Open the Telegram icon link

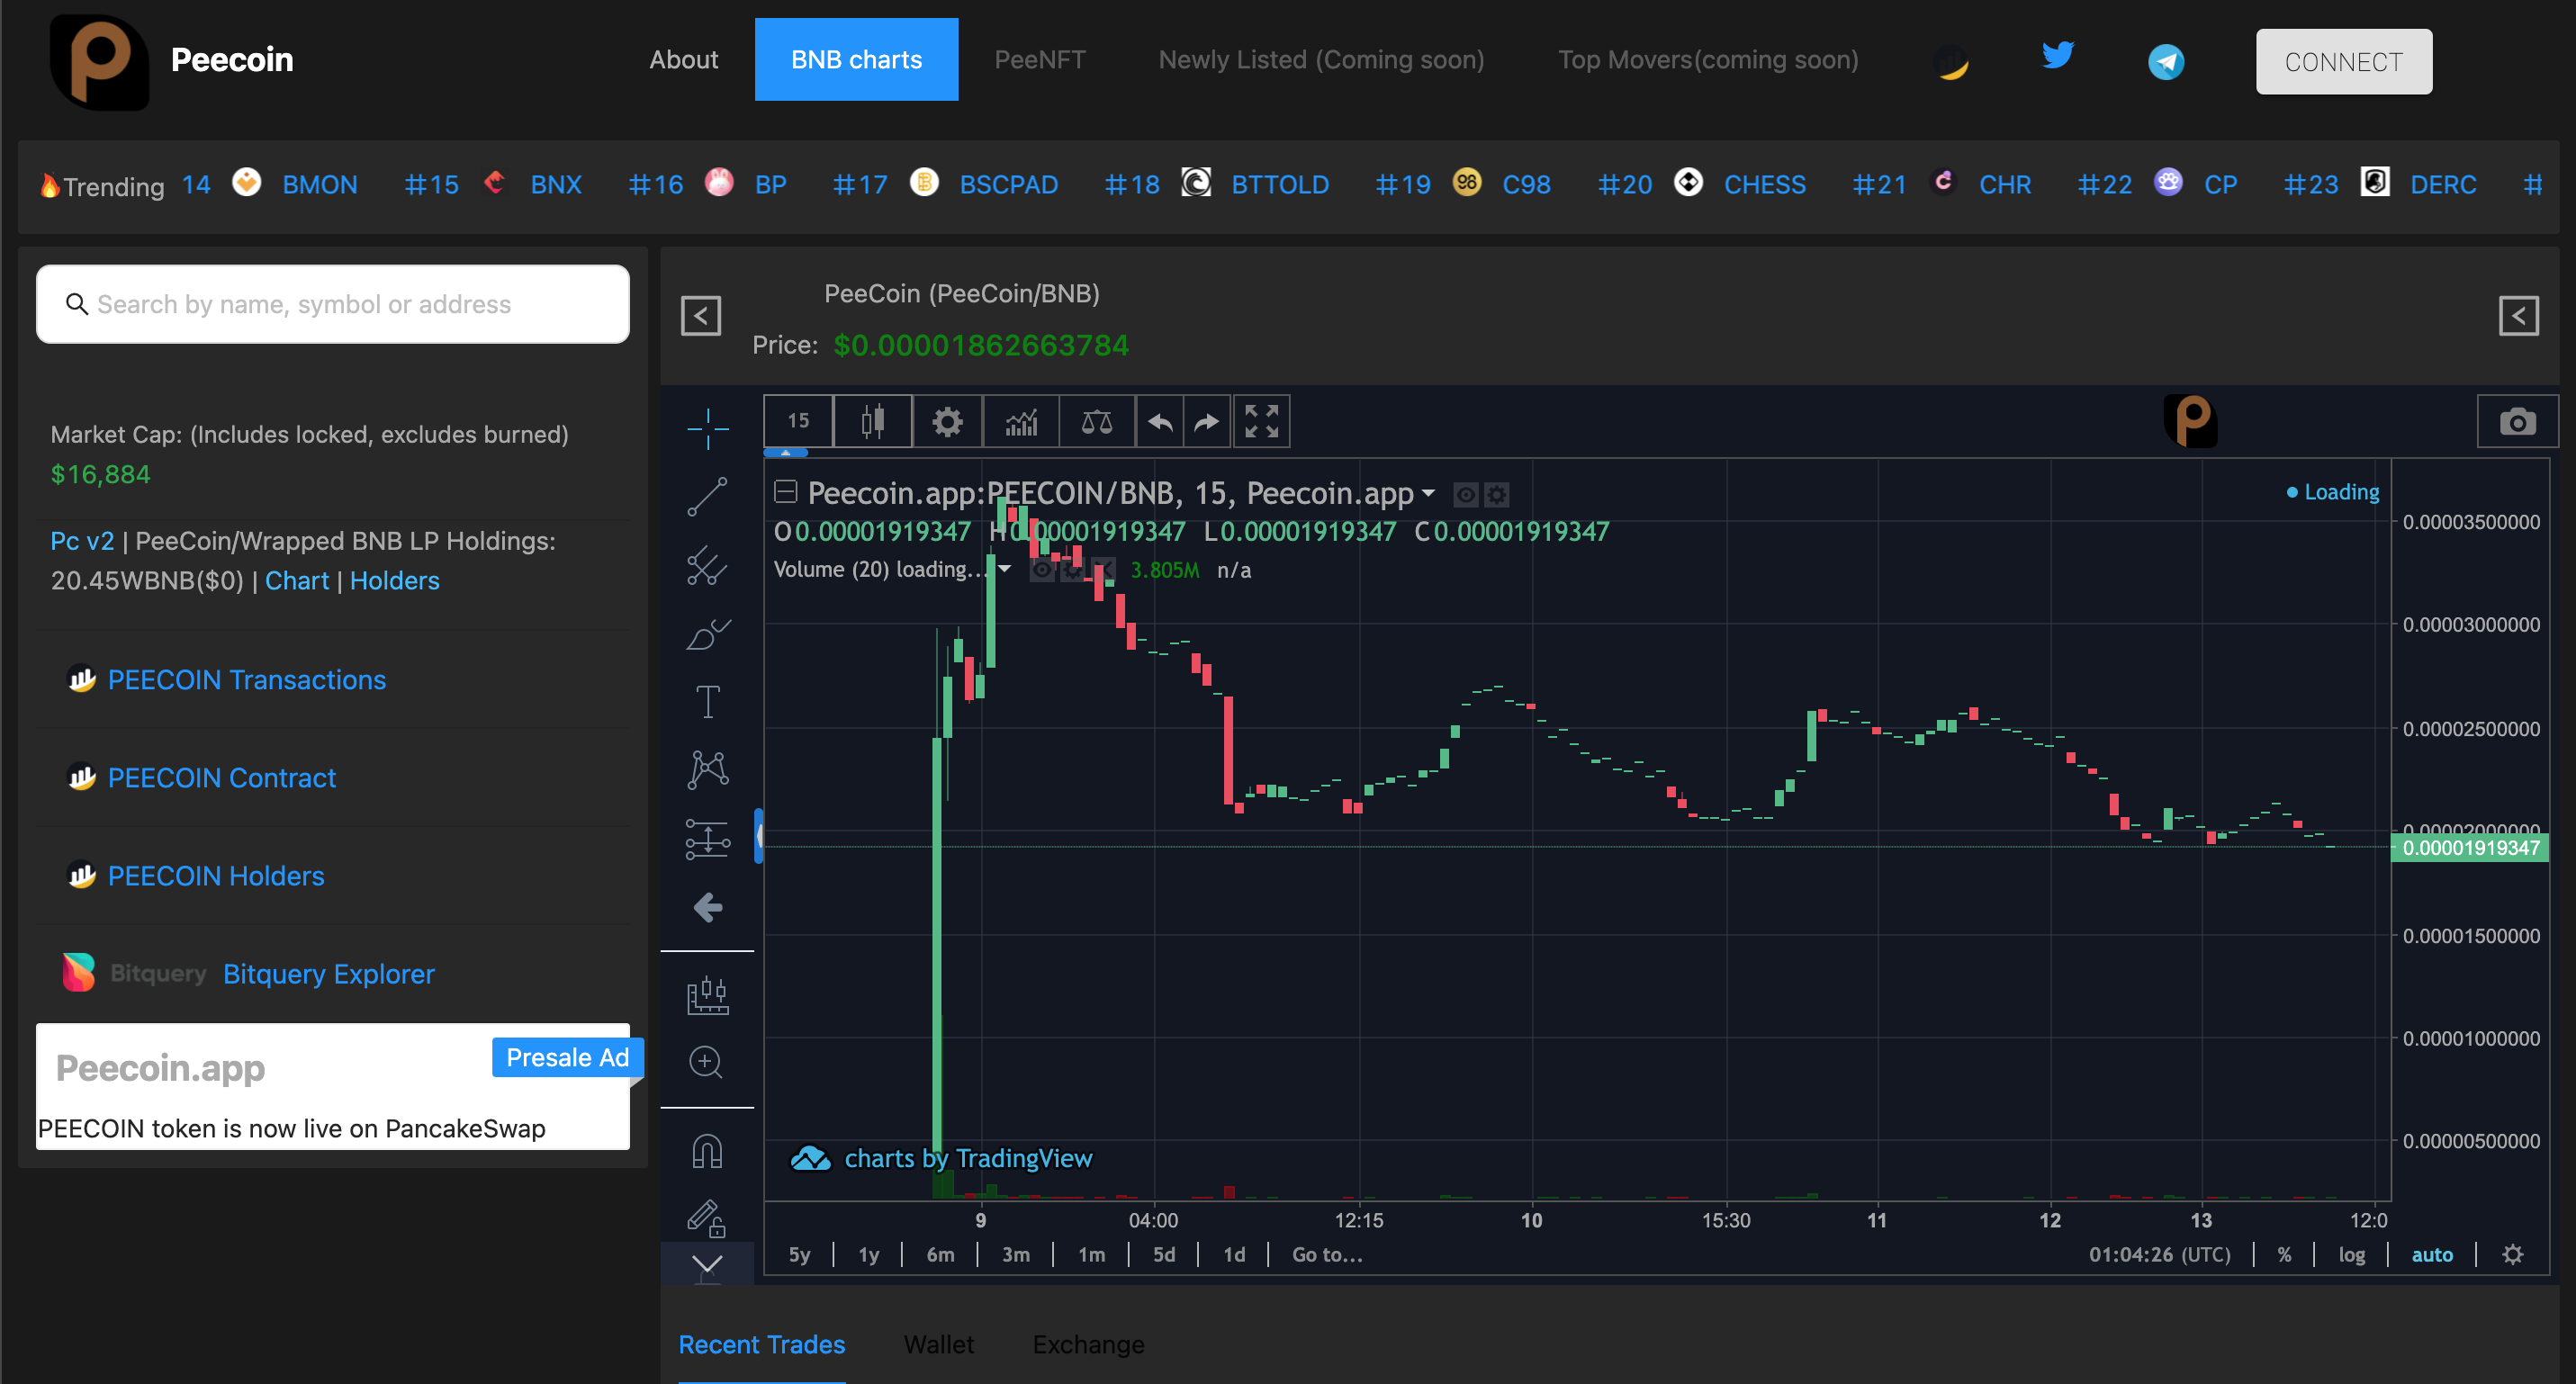(2166, 61)
